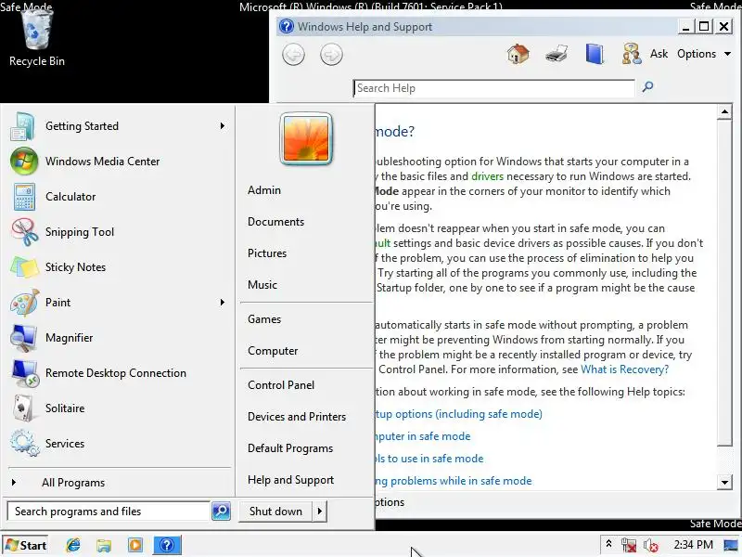This screenshot has width=742, height=557.
Task: Open Devices and Printers
Action: click(x=297, y=417)
